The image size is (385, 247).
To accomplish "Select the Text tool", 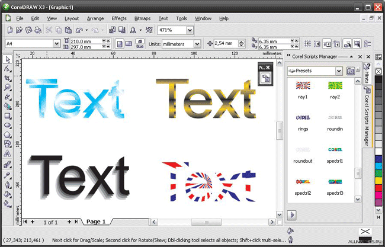I will tap(7, 153).
